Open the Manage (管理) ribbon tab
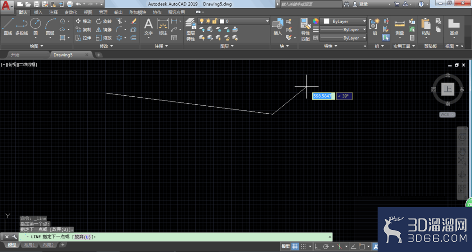The height and width of the screenshot is (252, 472). pyautogui.click(x=103, y=12)
